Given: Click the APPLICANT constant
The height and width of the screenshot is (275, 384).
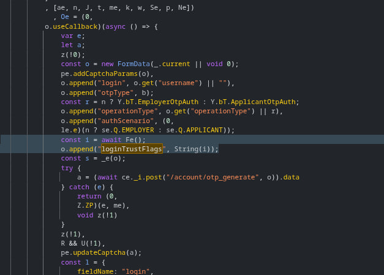Looking at the screenshot, I should pos(204,130).
